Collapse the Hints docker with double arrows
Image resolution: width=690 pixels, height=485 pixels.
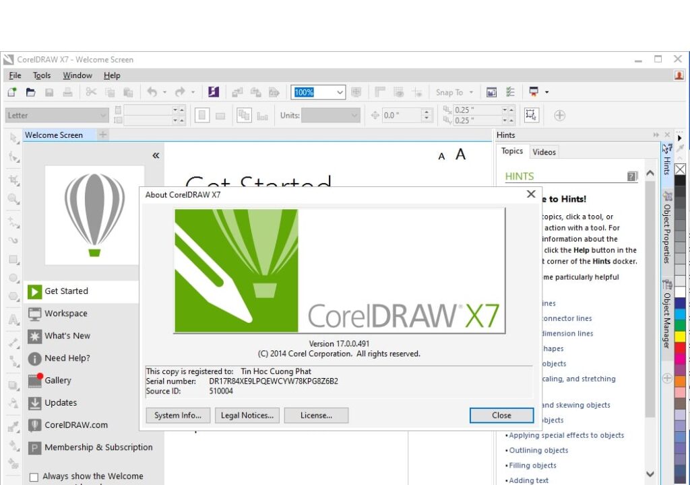click(656, 135)
